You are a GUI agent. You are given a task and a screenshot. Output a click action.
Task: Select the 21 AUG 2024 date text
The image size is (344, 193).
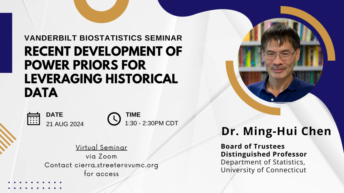[65, 124]
